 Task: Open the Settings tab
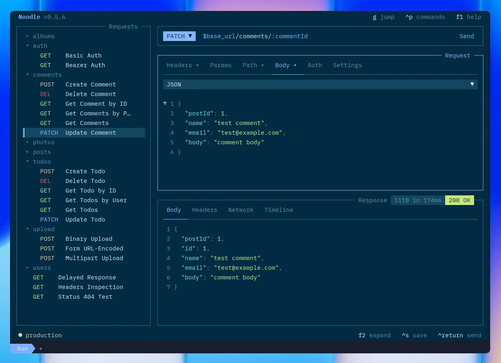tap(348, 65)
